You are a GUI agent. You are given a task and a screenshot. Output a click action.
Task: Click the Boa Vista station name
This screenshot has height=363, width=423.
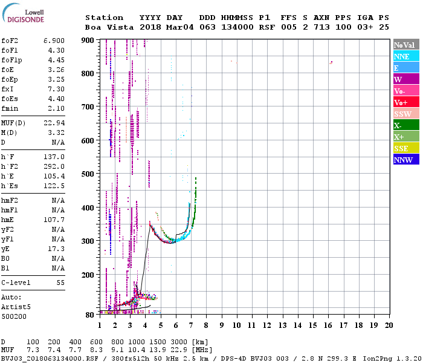(x=109, y=27)
